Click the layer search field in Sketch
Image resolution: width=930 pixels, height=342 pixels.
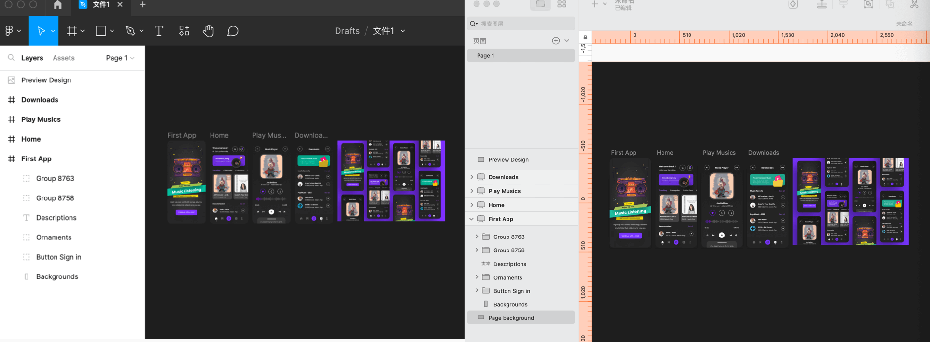pos(524,24)
